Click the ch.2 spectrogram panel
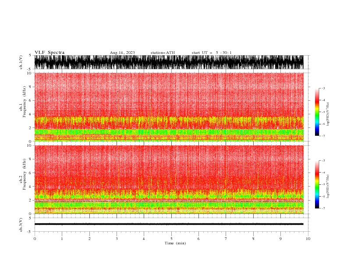Image resolution: width=347 pixels, height=268 pixels. pos(169,180)
